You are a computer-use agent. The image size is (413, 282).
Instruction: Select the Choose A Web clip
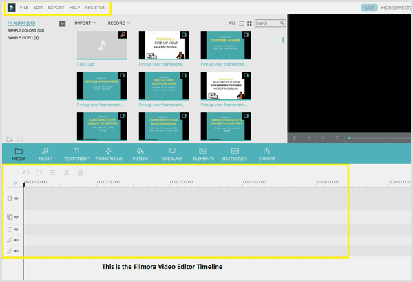[226, 46]
